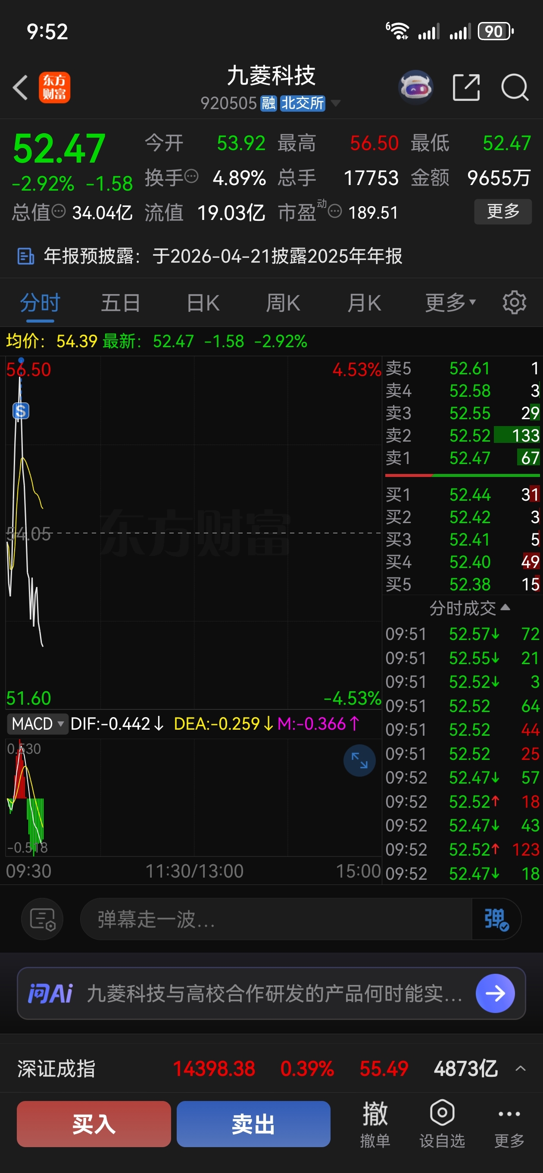Select 卖4 price 52.58 row
The width and height of the screenshot is (543, 1173).
click(462, 391)
